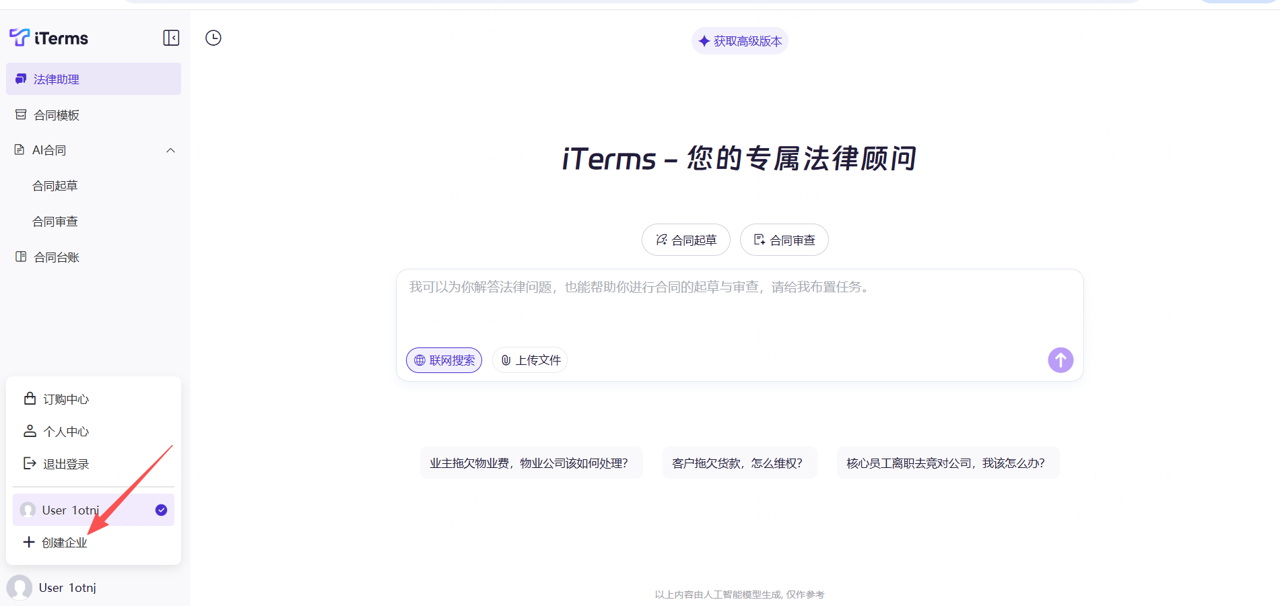Click 创建企业 to create a company

pyautogui.click(x=94, y=542)
